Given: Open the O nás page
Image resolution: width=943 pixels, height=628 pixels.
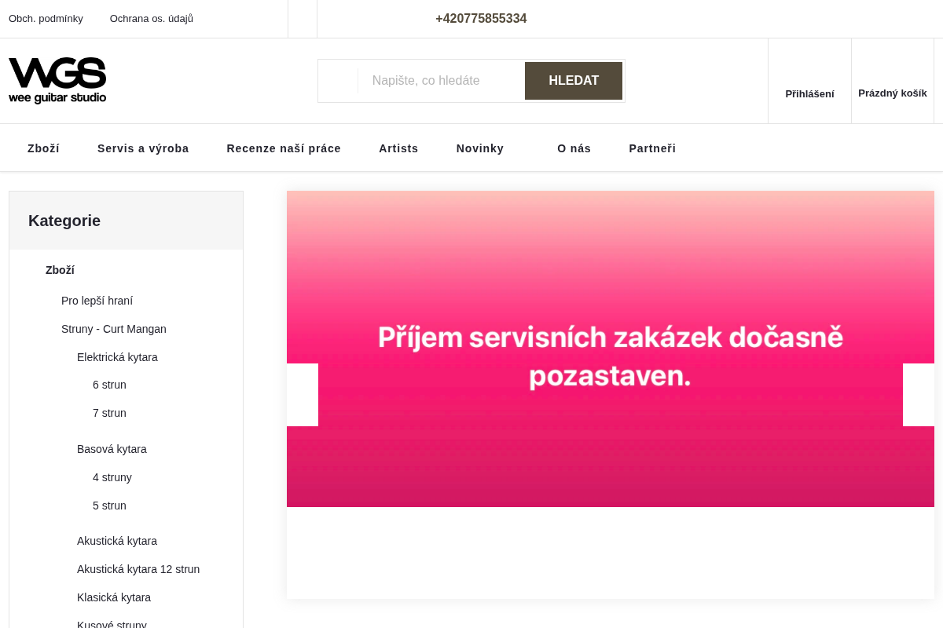Looking at the screenshot, I should click(x=574, y=148).
